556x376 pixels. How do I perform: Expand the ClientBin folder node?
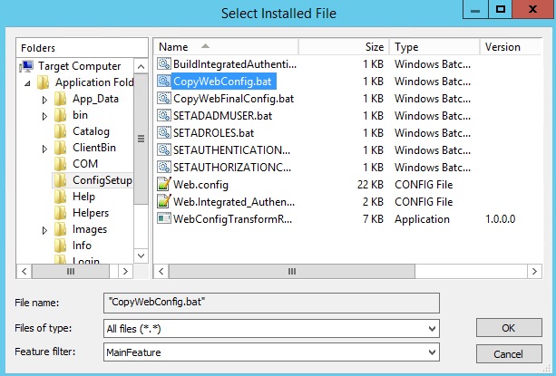tap(44, 148)
